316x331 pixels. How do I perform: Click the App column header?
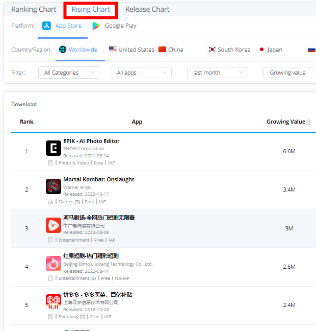pyautogui.click(x=137, y=122)
